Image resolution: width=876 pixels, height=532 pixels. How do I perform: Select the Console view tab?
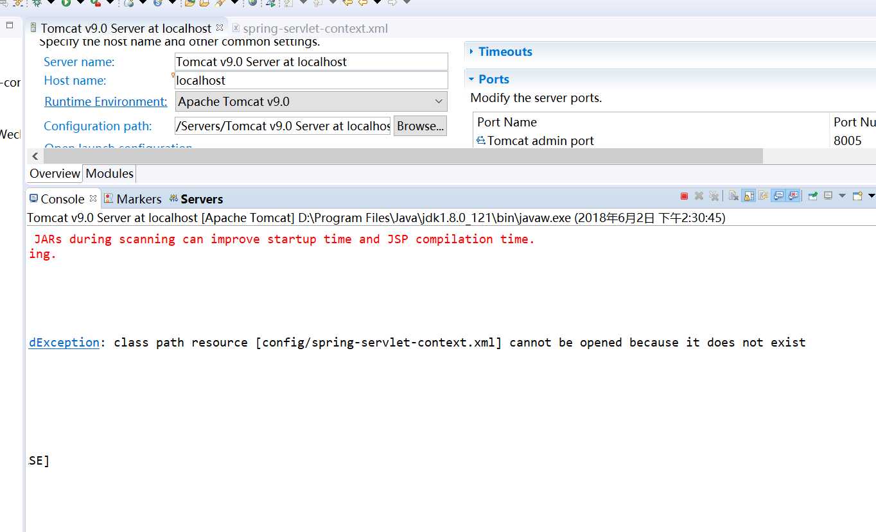point(57,199)
